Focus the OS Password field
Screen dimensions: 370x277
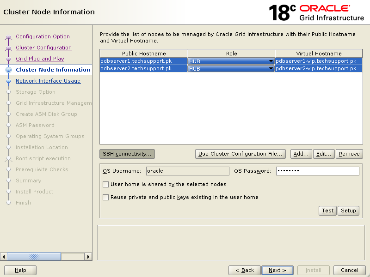(x=318, y=171)
